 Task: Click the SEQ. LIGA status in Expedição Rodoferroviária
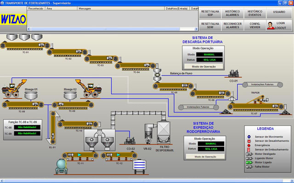(211, 149)
